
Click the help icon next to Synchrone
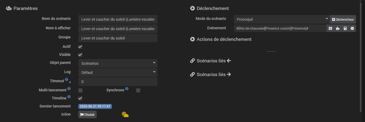click(127, 88)
